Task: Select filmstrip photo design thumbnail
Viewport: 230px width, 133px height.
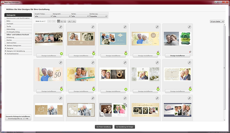Action: click(x=49, y=39)
